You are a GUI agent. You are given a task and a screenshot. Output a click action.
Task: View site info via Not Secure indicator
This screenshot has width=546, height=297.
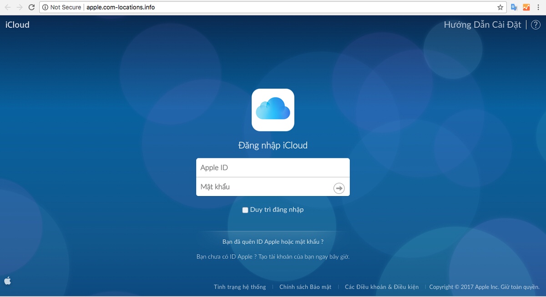61,7
